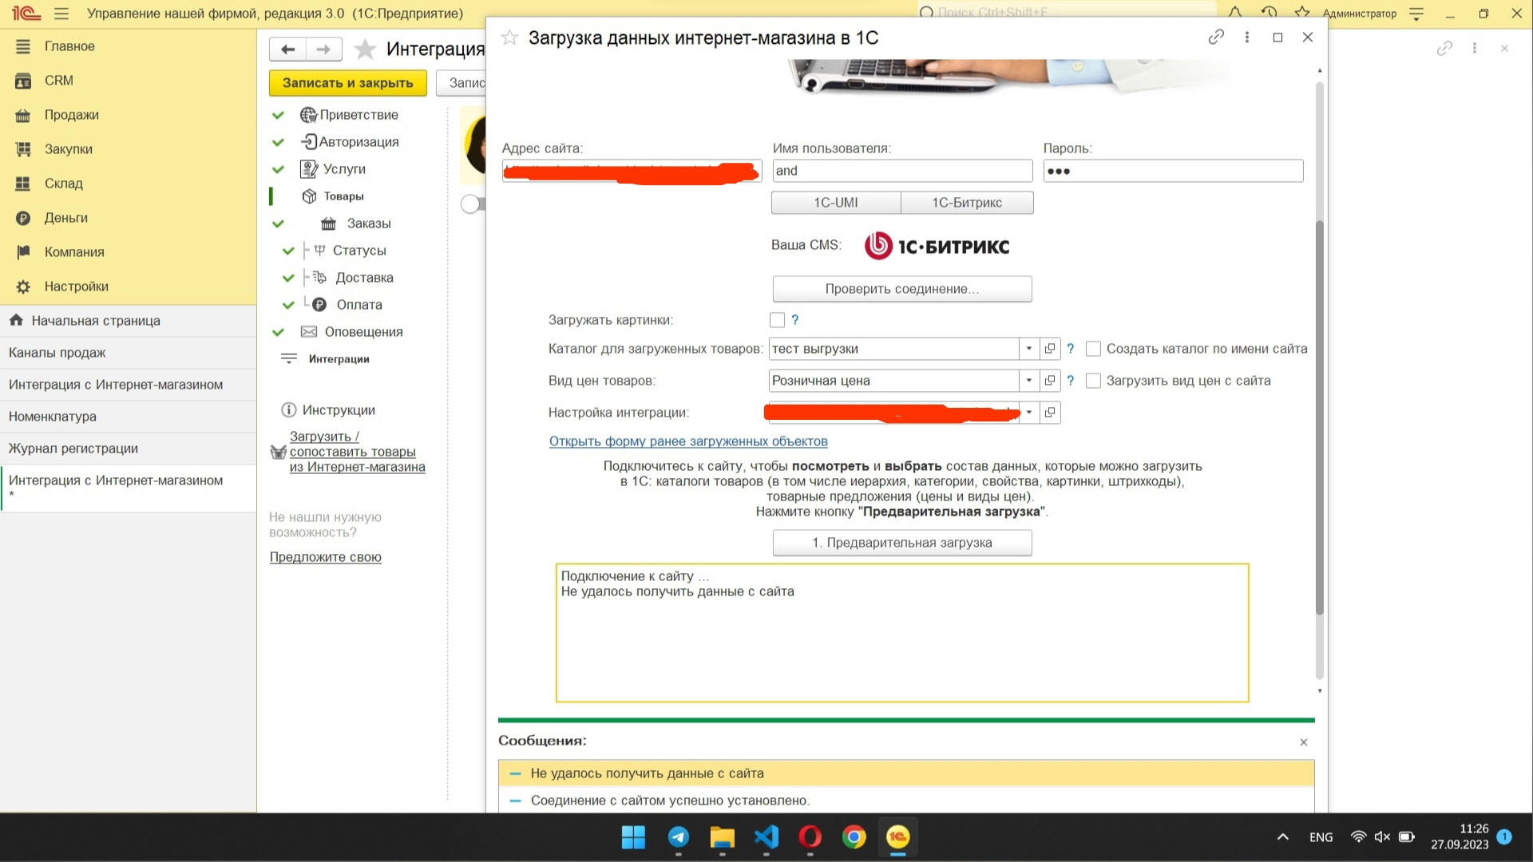Open форму ранее загруженных объектов link
Screen dimensions: 1533x862
[688, 441]
